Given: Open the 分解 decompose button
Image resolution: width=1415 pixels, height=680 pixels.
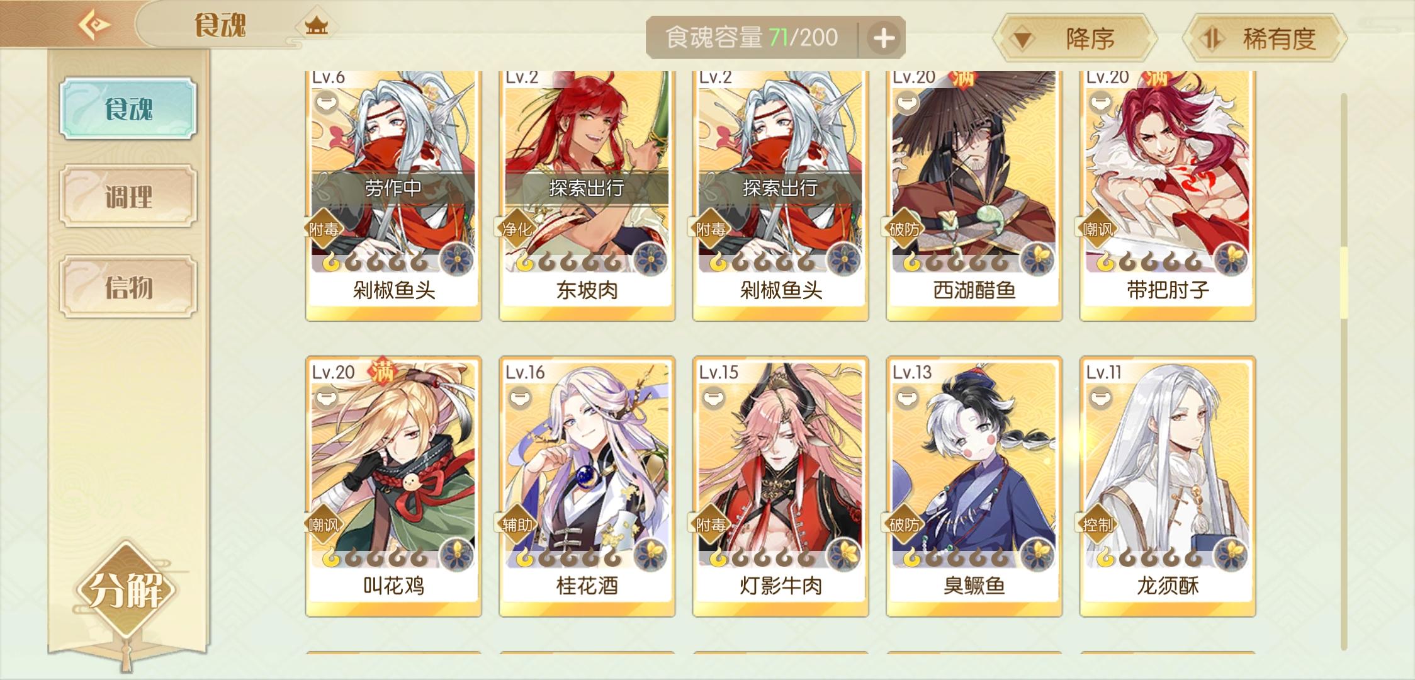Looking at the screenshot, I should coord(126,591).
